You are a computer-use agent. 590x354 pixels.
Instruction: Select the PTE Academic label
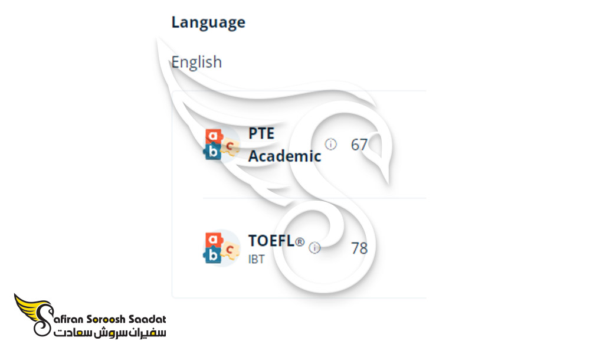pyautogui.click(x=285, y=145)
